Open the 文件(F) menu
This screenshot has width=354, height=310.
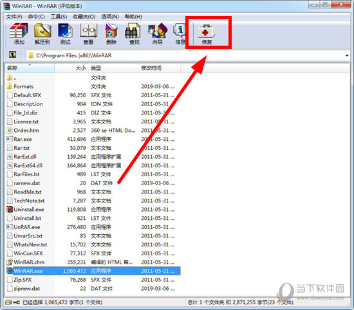(x=14, y=17)
